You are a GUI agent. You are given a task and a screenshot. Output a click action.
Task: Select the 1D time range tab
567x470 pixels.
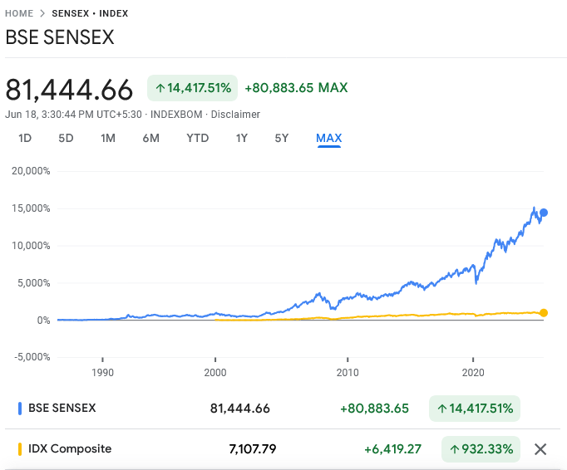25,138
